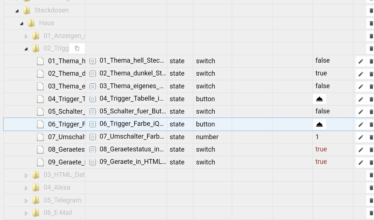Collapse the 02_Trigg folder arrow
This screenshot has height=220, width=374.
point(26,49)
